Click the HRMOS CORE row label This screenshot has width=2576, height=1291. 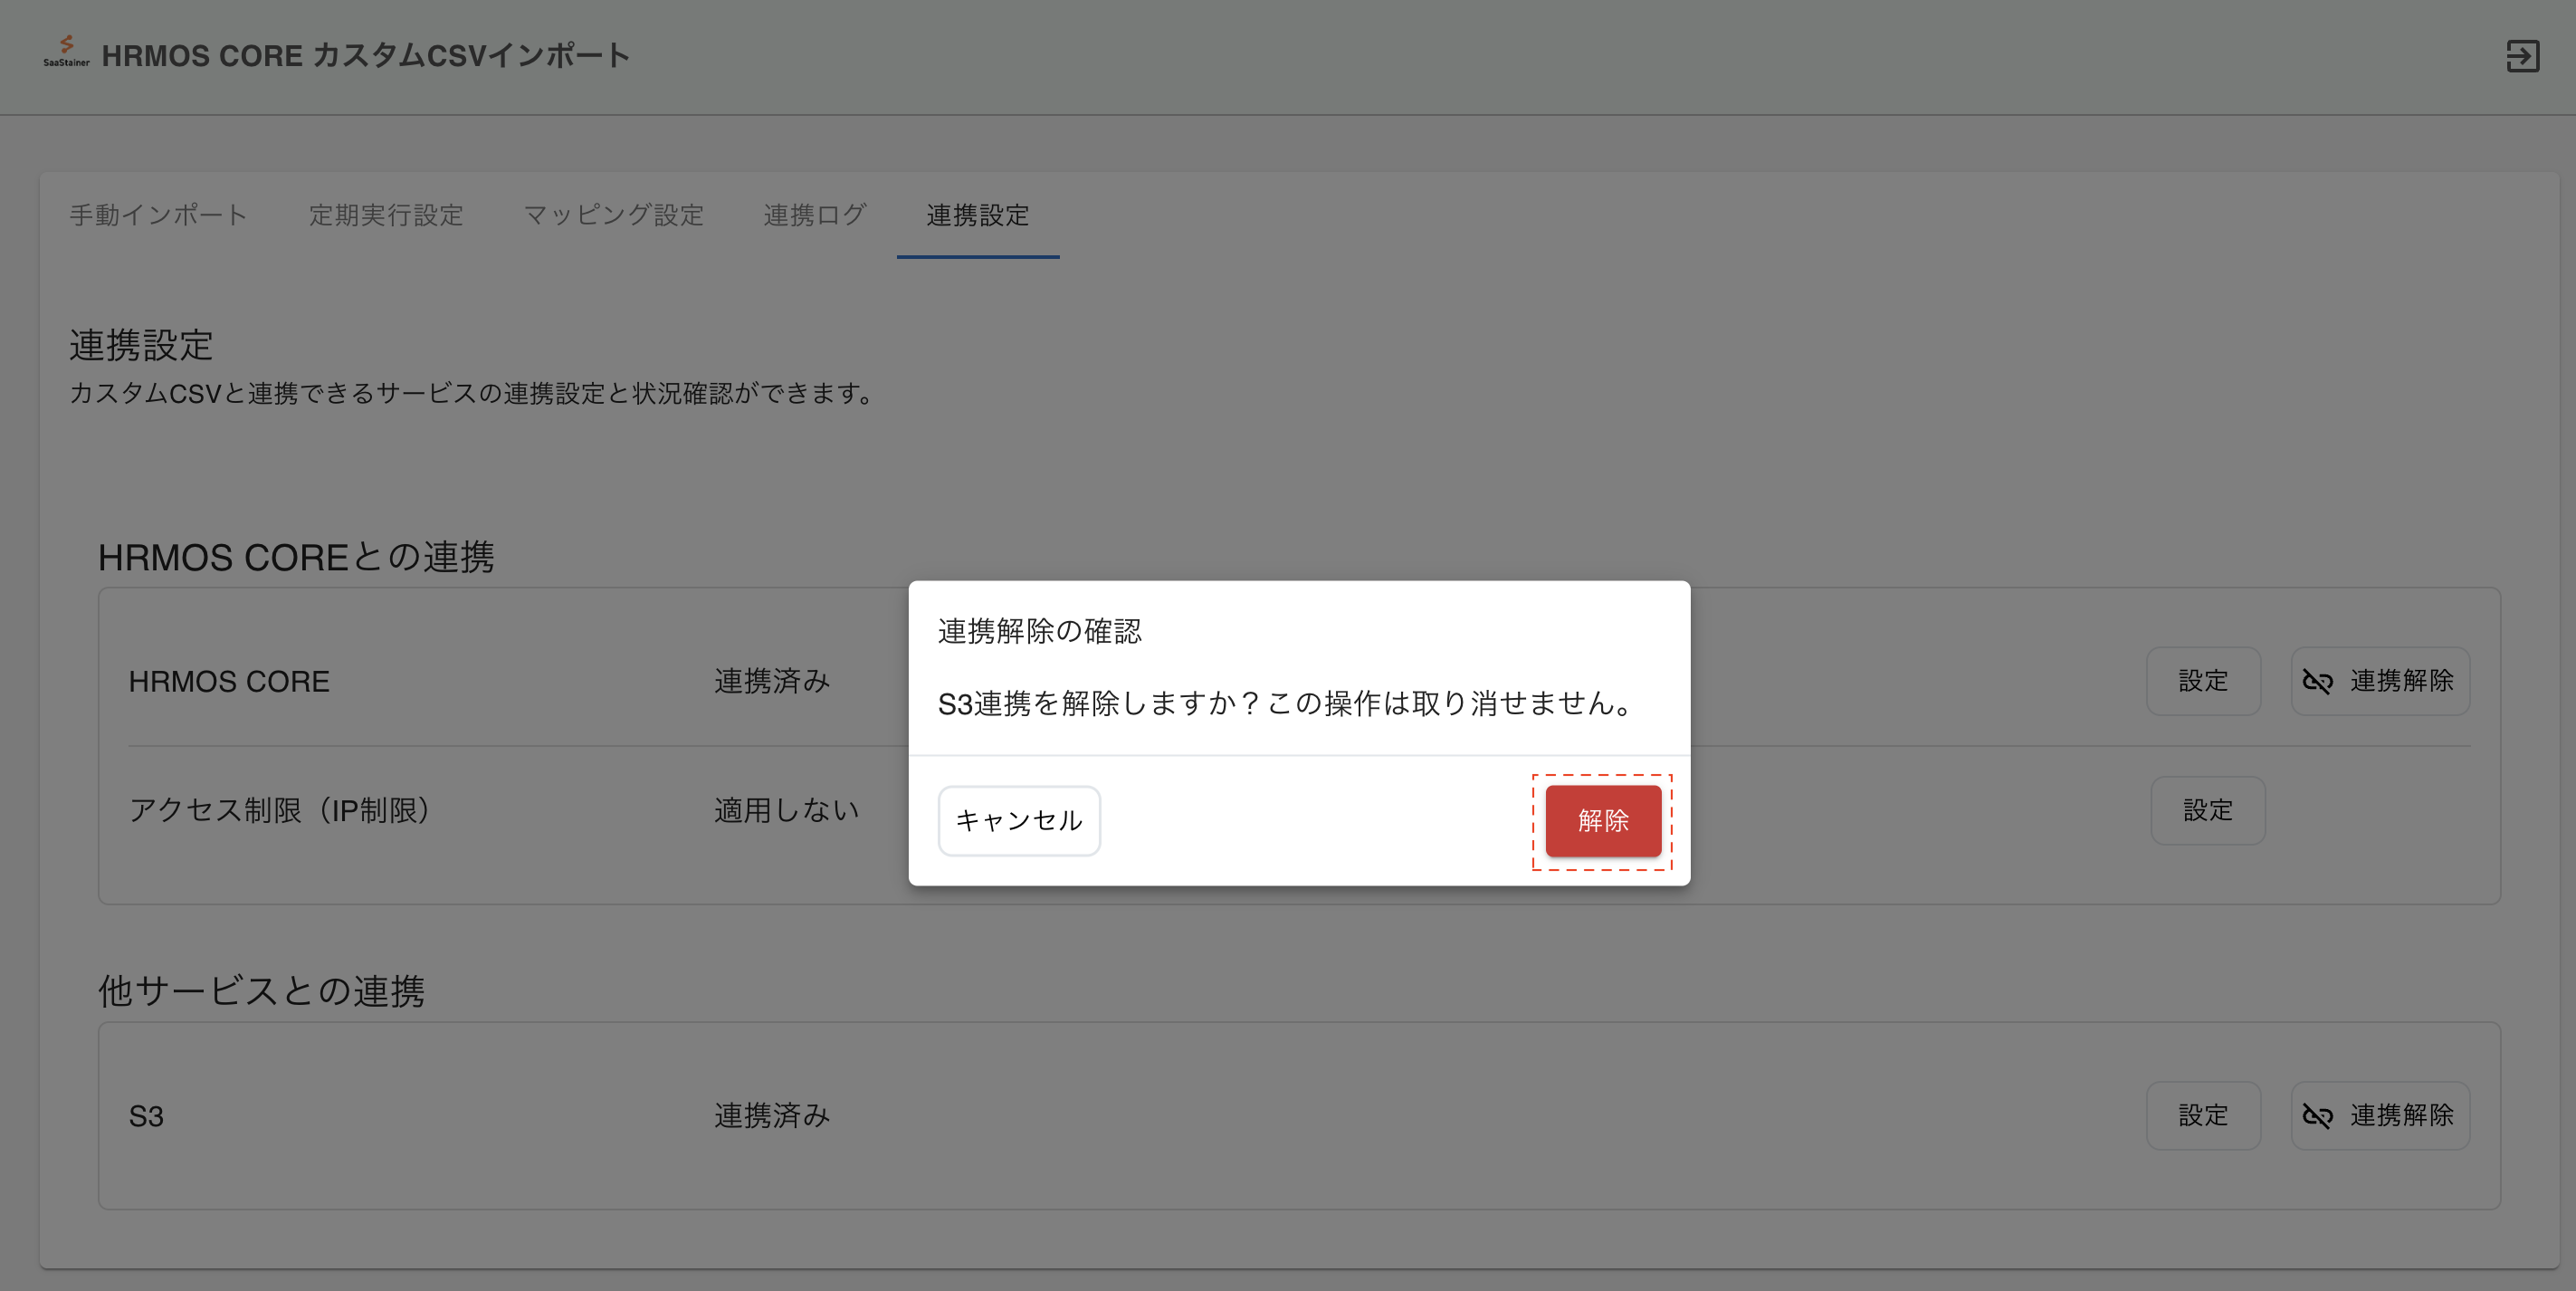[x=229, y=681]
